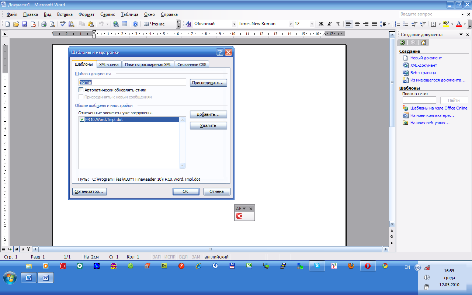Open the font size 12 dropdown

click(x=312, y=24)
